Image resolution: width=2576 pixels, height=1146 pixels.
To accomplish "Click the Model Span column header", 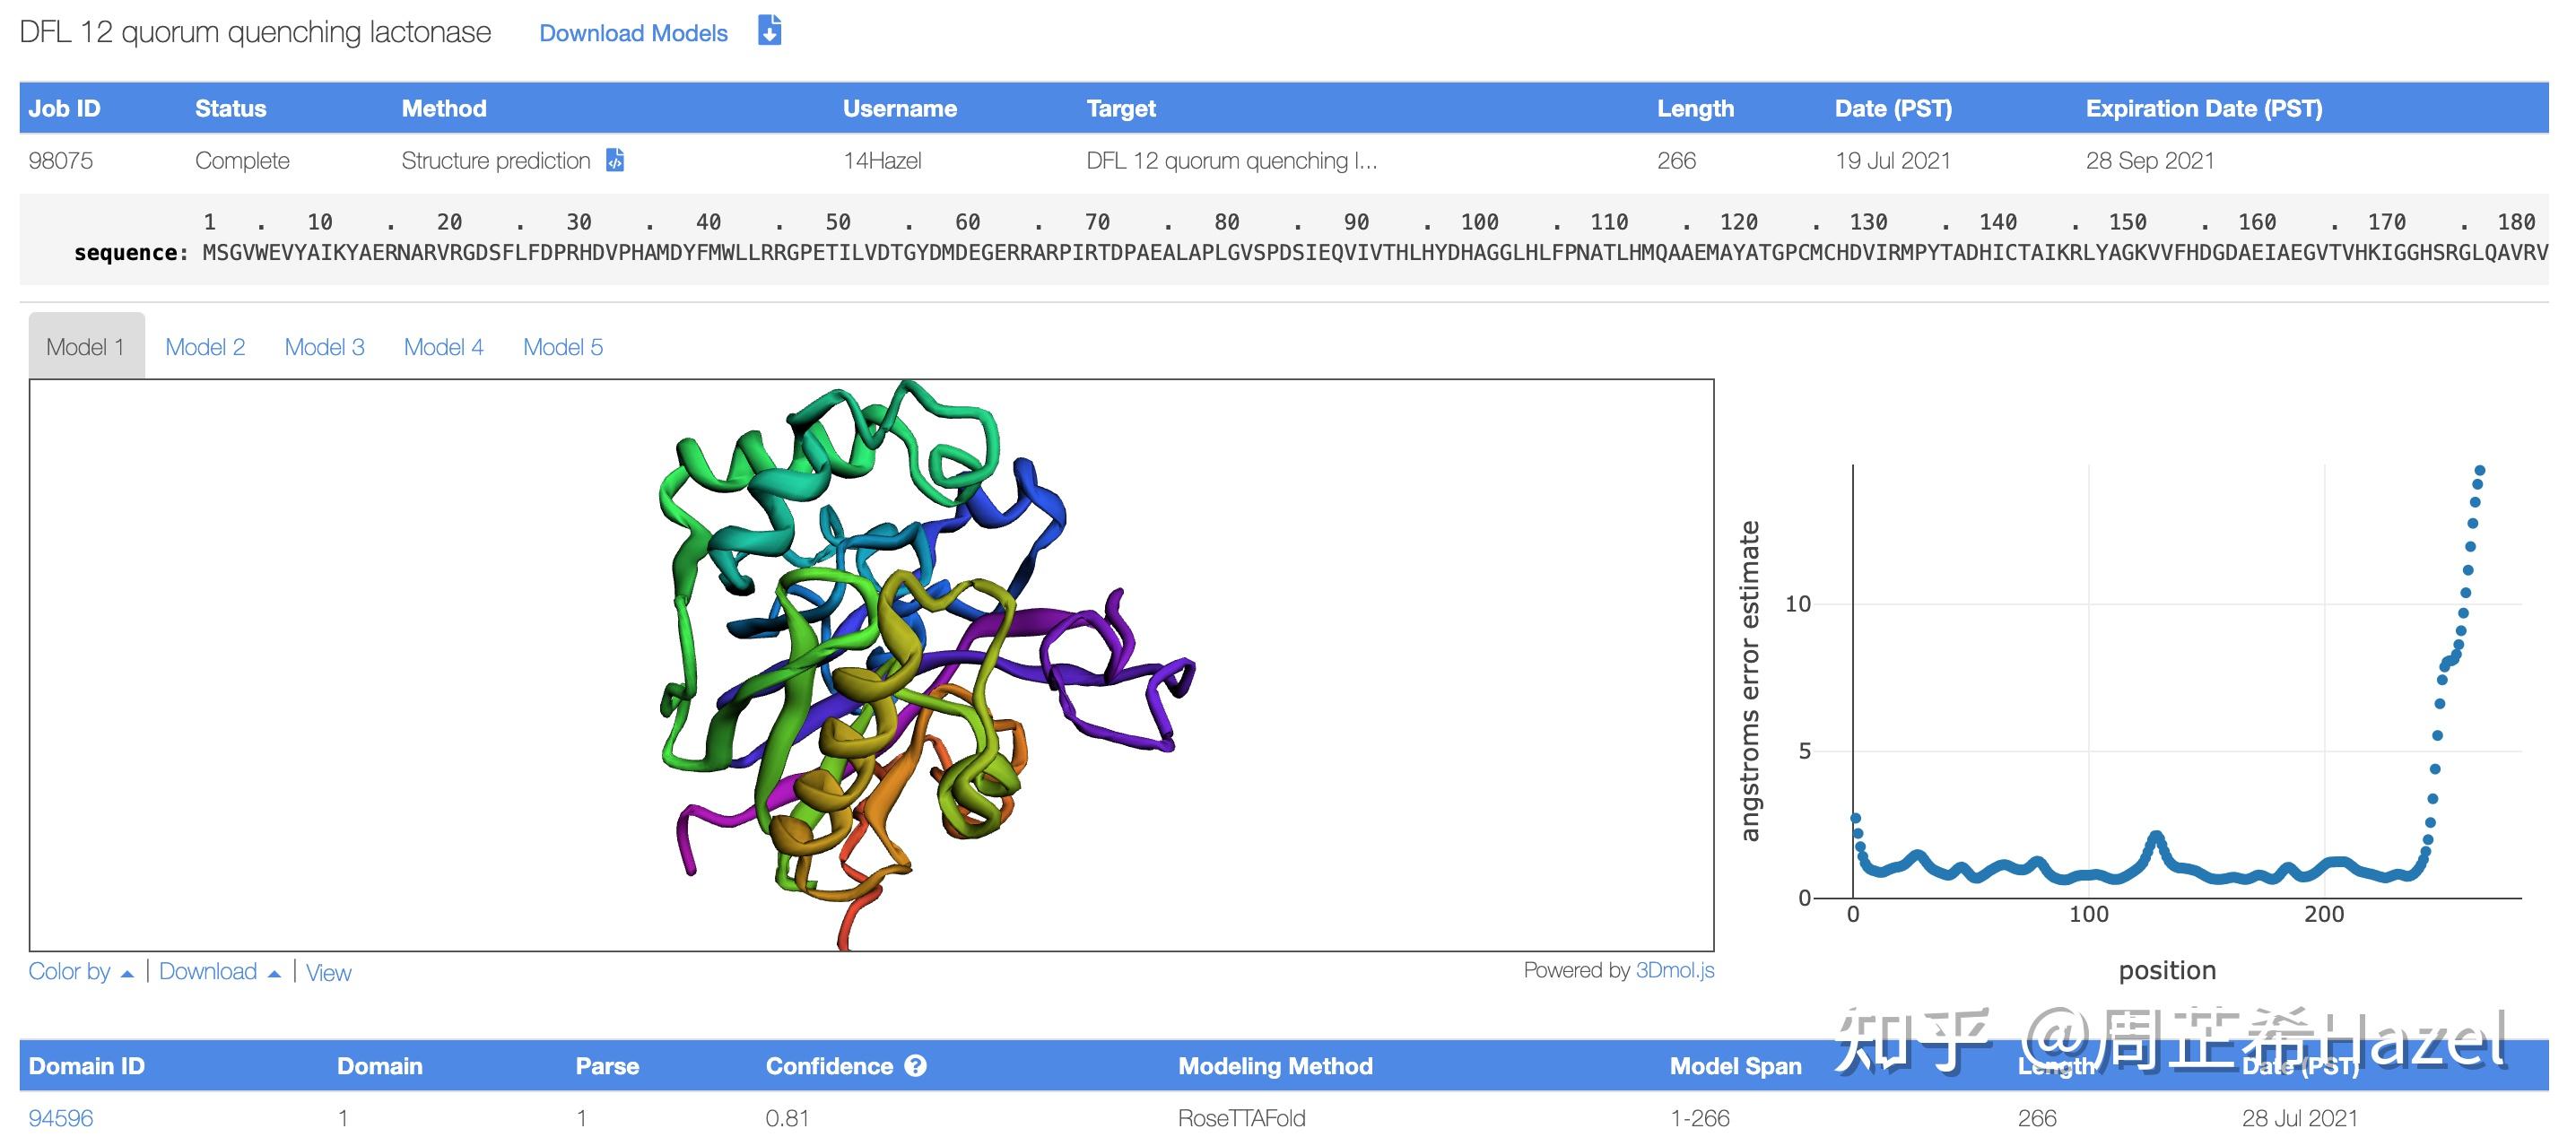I will [x=1735, y=1066].
